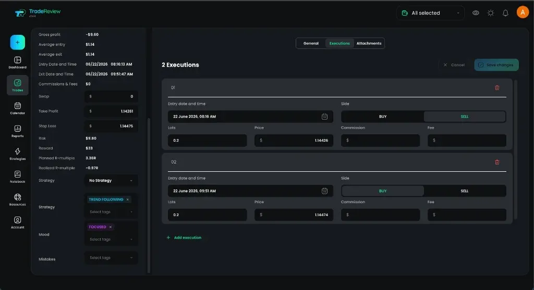Click the Save changes button
The height and width of the screenshot is (290, 534).
click(496, 65)
